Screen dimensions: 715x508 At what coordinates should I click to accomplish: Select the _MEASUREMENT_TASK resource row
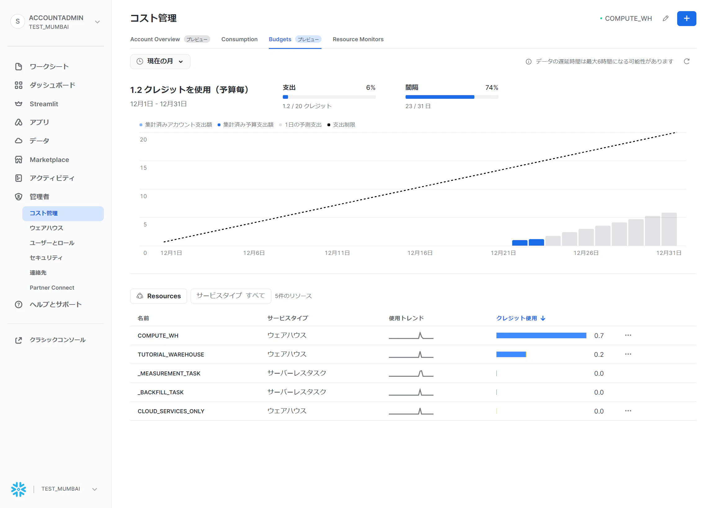point(413,373)
